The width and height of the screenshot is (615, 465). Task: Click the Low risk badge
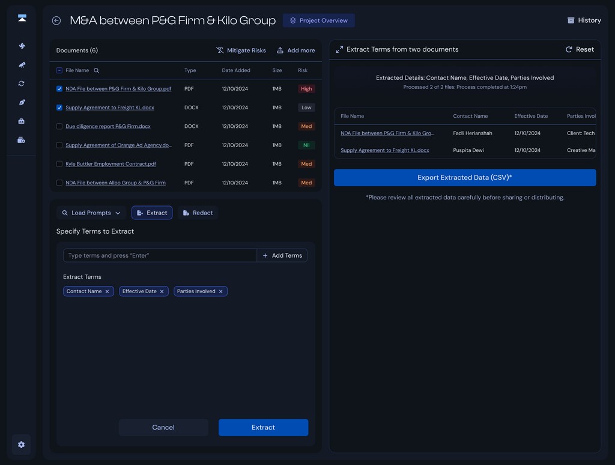pos(306,108)
